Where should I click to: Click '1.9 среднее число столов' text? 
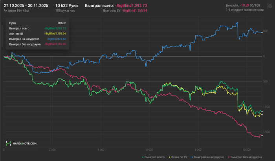245,10
